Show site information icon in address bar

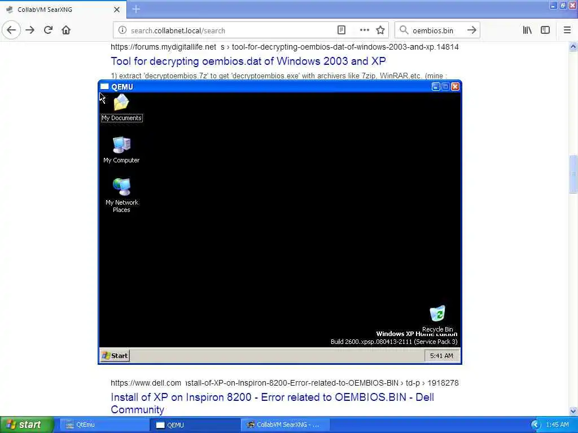[122, 30]
